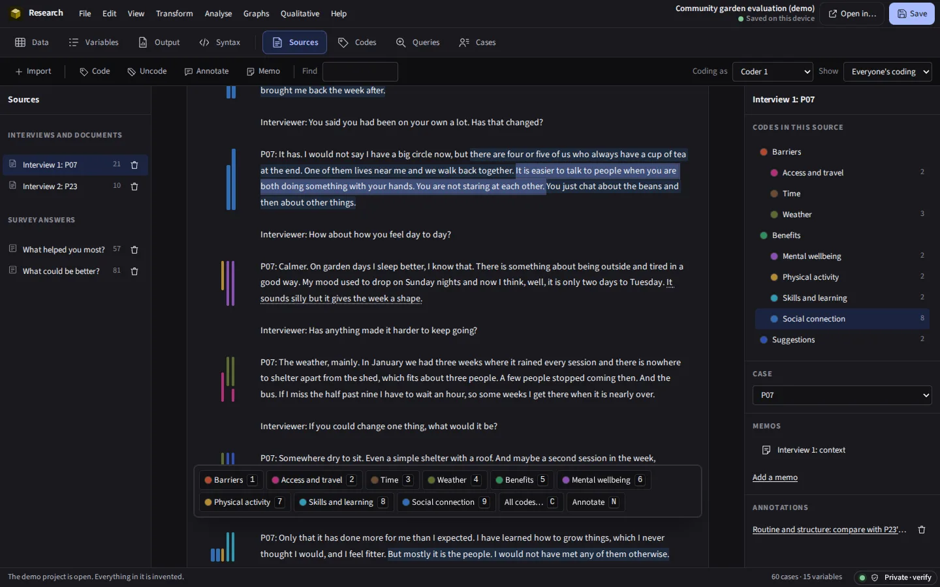
Task: Choose Annotate in the toolbar
Action: coord(207,71)
